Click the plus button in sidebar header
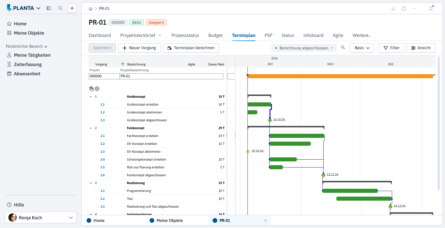The height and width of the screenshot is (228, 445). point(72,8)
